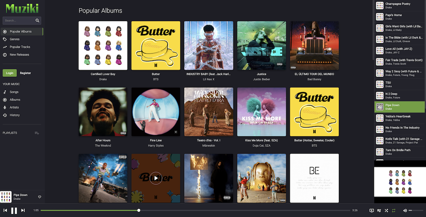Open the New Releases menu item

click(x=21, y=55)
